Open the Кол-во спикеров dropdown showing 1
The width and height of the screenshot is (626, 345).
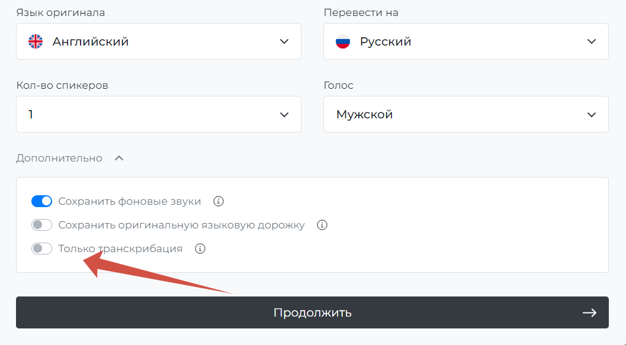tap(159, 114)
